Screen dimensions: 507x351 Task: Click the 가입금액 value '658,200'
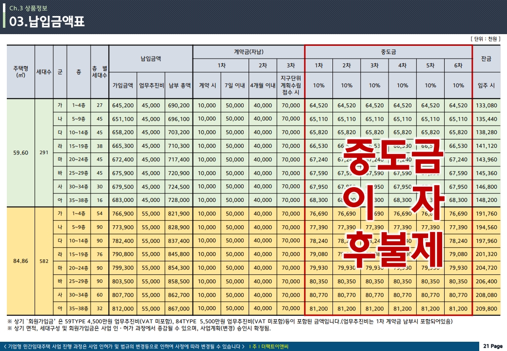click(123, 132)
